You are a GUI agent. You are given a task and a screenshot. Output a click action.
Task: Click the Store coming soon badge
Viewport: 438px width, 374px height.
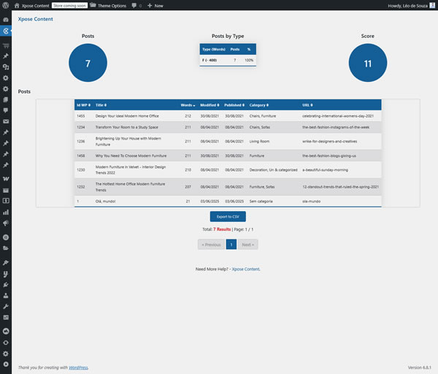point(69,5)
